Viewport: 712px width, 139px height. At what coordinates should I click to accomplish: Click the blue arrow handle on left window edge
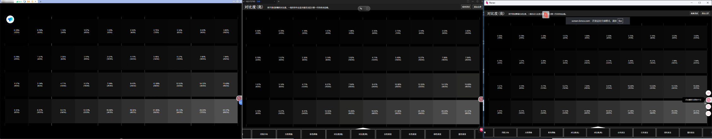coord(240,102)
